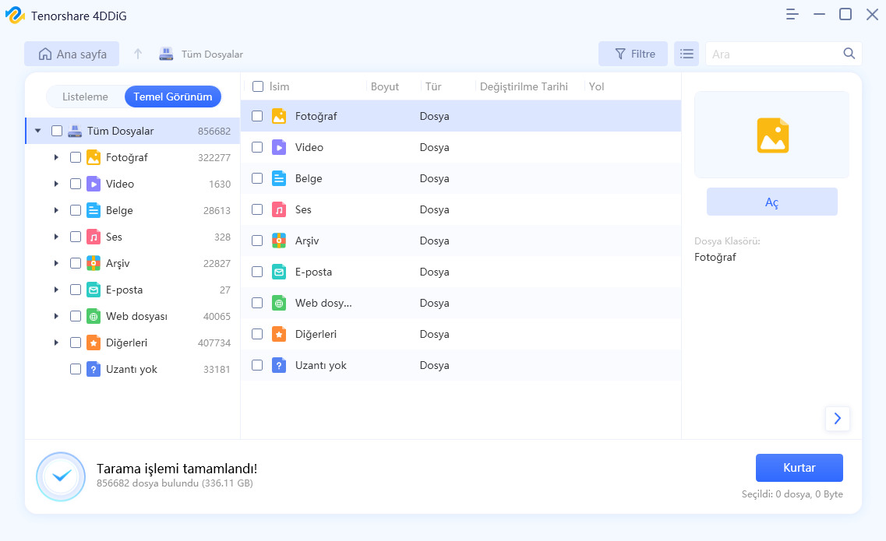Select the Temel Görünüm tab
886x541 pixels.
pos(173,97)
